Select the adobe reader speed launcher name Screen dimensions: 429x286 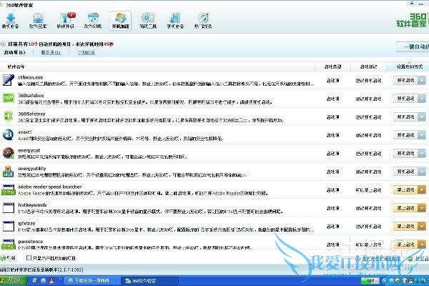pyautogui.click(x=50, y=187)
